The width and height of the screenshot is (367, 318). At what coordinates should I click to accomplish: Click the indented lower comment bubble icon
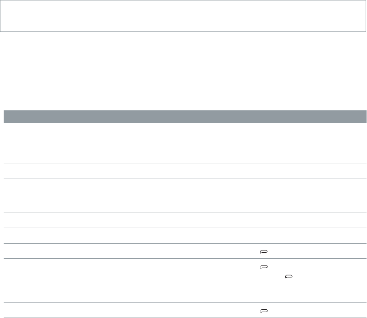[289, 276]
